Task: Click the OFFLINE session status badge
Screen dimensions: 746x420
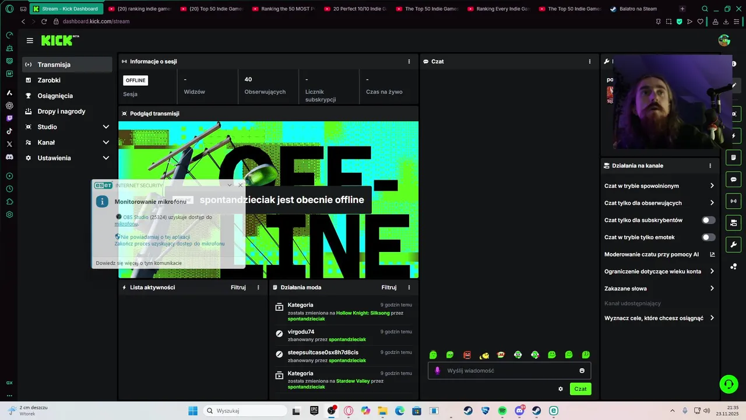Action: coord(135,80)
